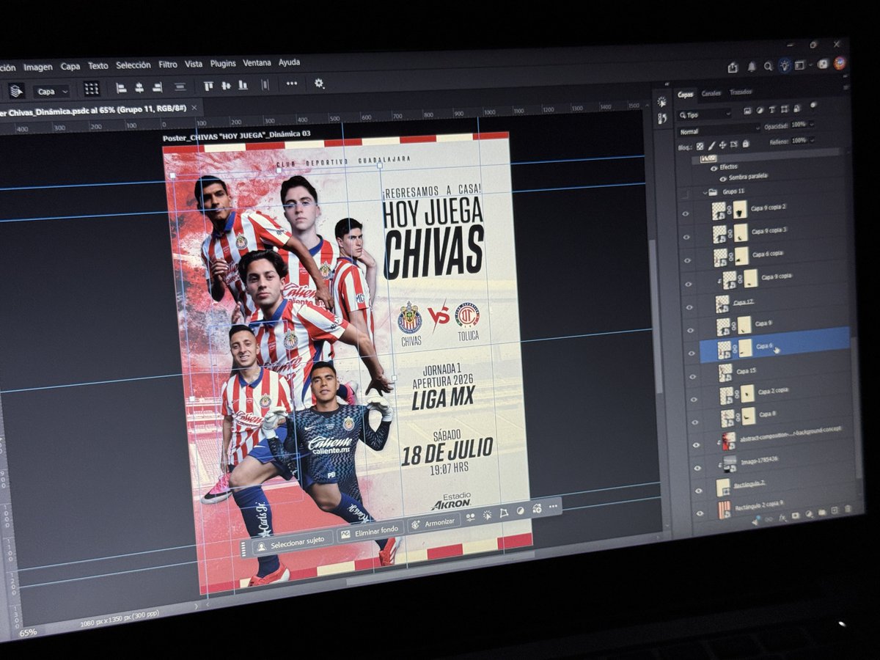Switch to the Canales tab
The width and height of the screenshot is (880, 660).
[x=711, y=93]
